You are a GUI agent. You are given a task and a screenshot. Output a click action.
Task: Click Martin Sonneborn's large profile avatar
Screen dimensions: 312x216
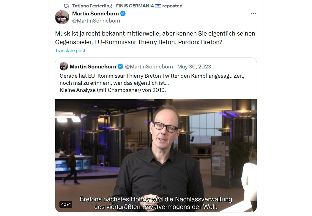(62, 17)
